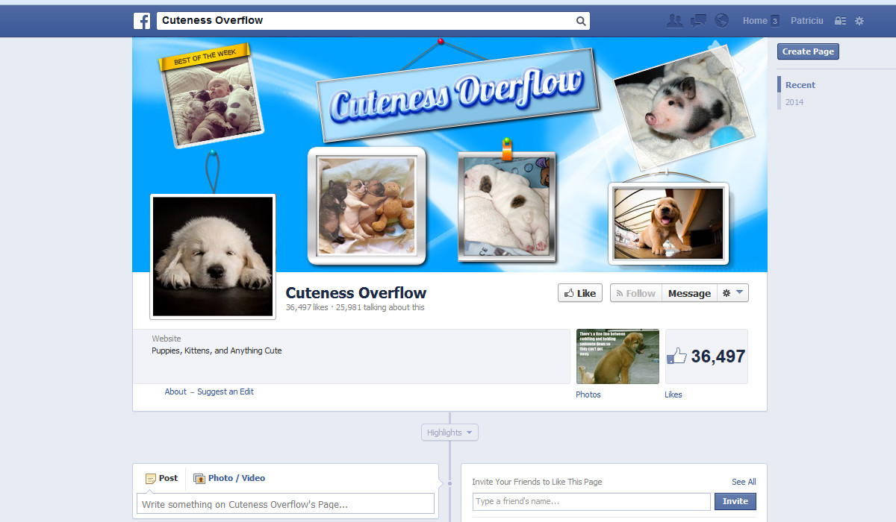The height and width of the screenshot is (522, 896).
Task: Open Patriciu profile link
Action: coord(806,21)
